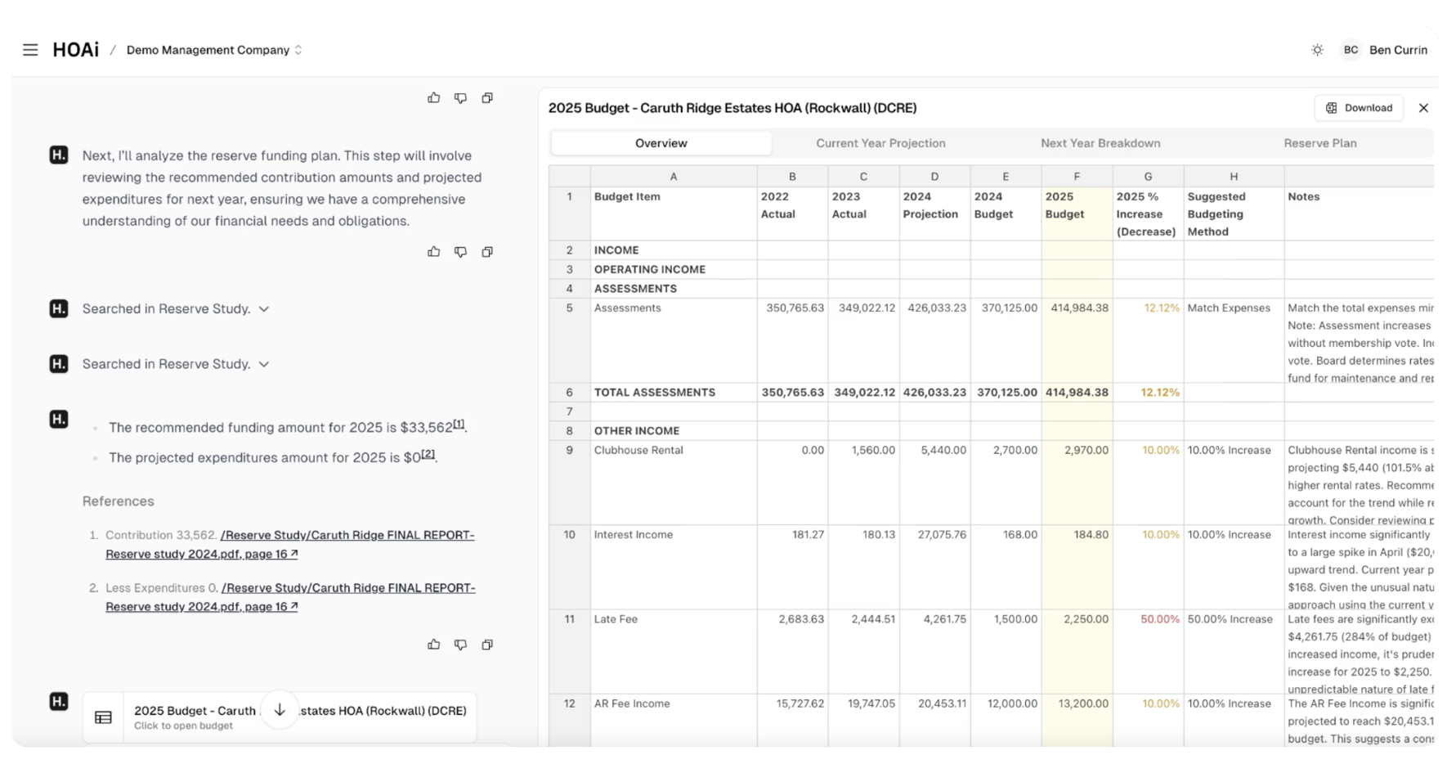This screenshot has height=773, width=1447.
Task: Click TOTAL ASSESSMENTS row label
Action: pos(674,393)
